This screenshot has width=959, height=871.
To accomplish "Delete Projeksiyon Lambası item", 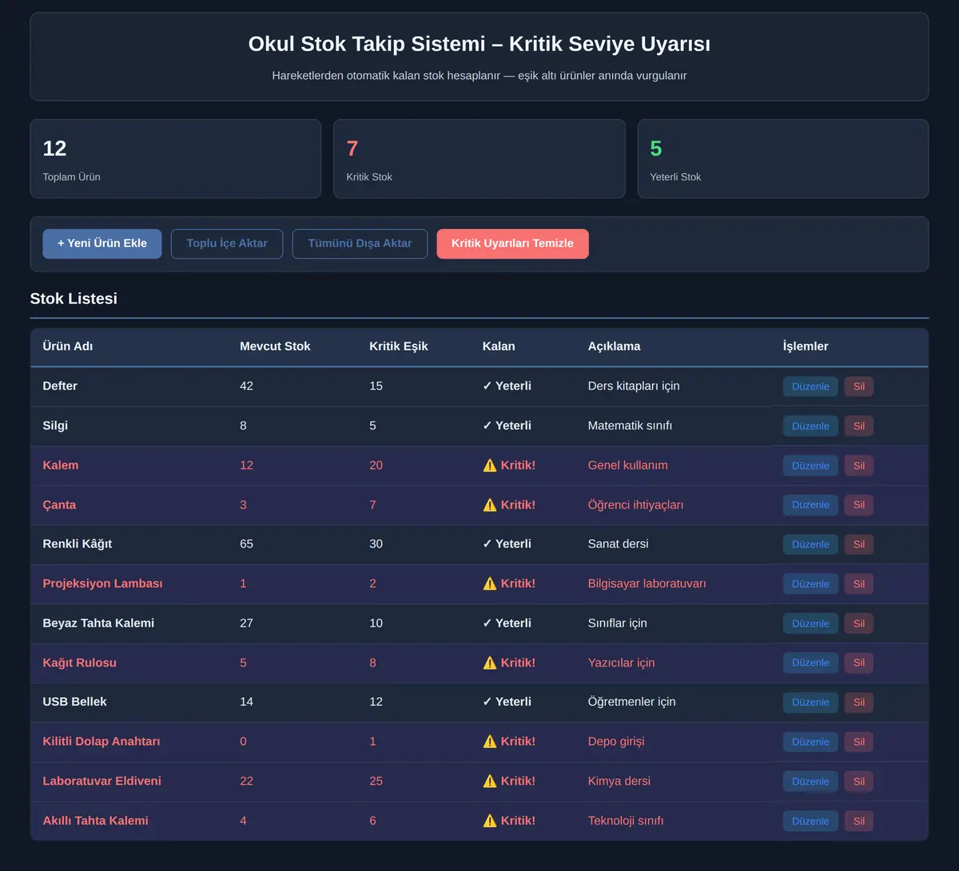I will 859,584.
